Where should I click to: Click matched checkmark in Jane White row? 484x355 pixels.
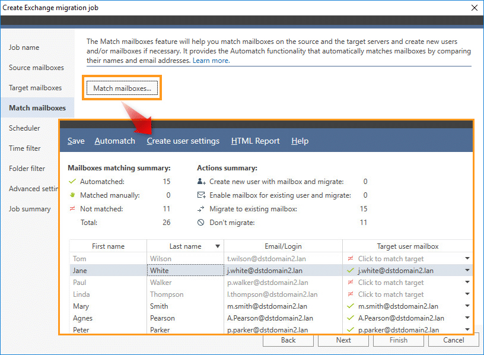(x=351, y=270)
